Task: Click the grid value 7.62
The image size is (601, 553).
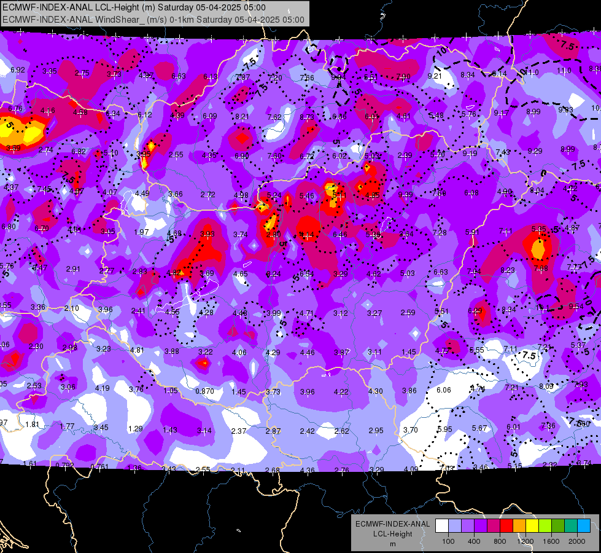Action: 274,117
